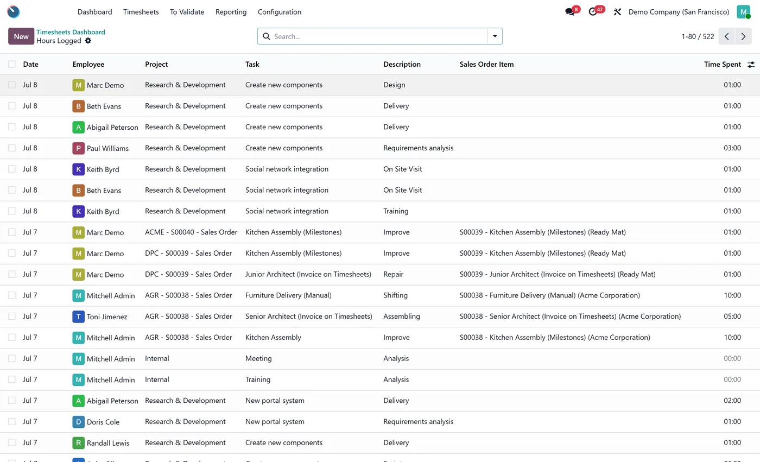760x462 pixels.
Task: Go to the previous page arrow
Action: 727,36
